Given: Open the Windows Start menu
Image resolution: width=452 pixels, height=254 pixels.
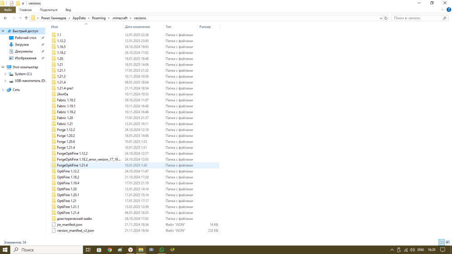Looking at the screenshot, I should tap(5, 249).
